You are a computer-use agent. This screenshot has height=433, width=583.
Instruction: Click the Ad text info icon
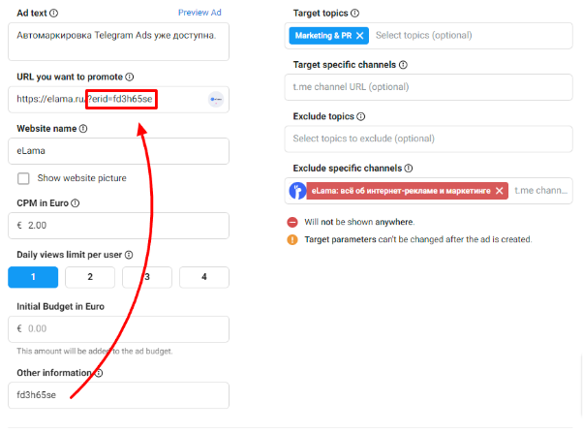(x=54, y=14)
